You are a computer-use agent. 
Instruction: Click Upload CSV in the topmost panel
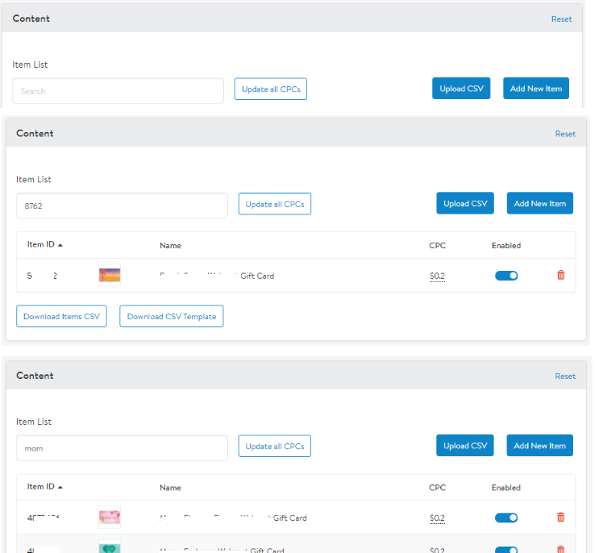(x=461, y=89)
